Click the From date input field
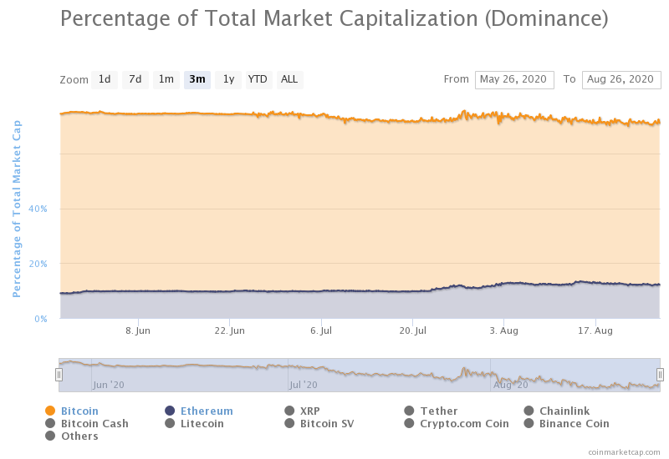The height and width of the screenshot is (459, 669). point(514,79)
